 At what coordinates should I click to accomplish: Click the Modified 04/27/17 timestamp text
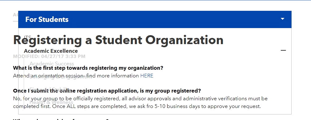click(x=49, y=56)
